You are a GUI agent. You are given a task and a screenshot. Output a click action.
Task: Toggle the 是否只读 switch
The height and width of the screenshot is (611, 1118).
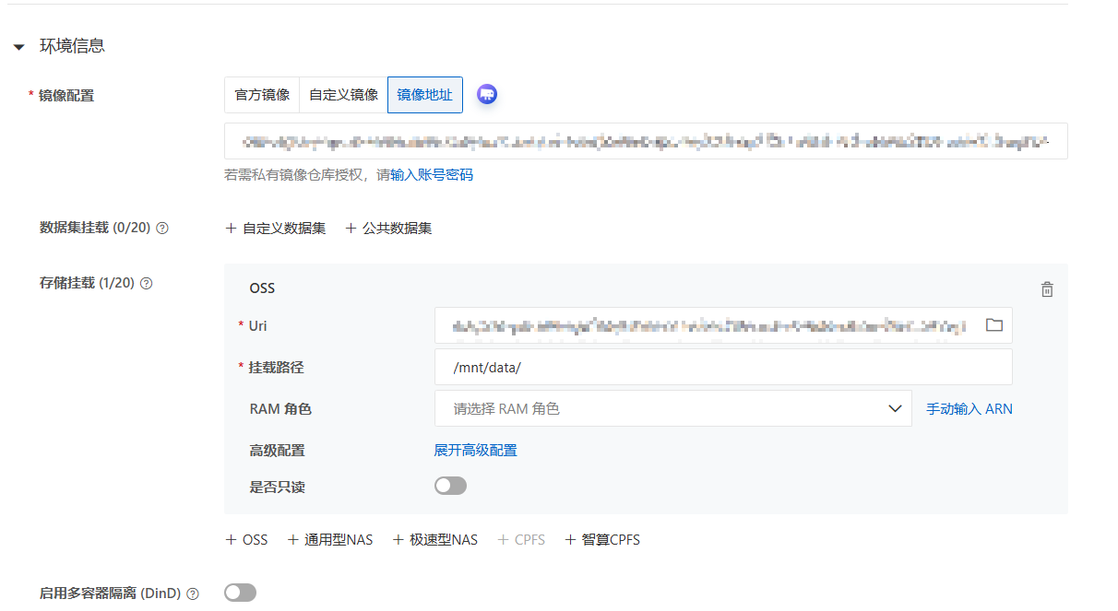pos(451,486)
